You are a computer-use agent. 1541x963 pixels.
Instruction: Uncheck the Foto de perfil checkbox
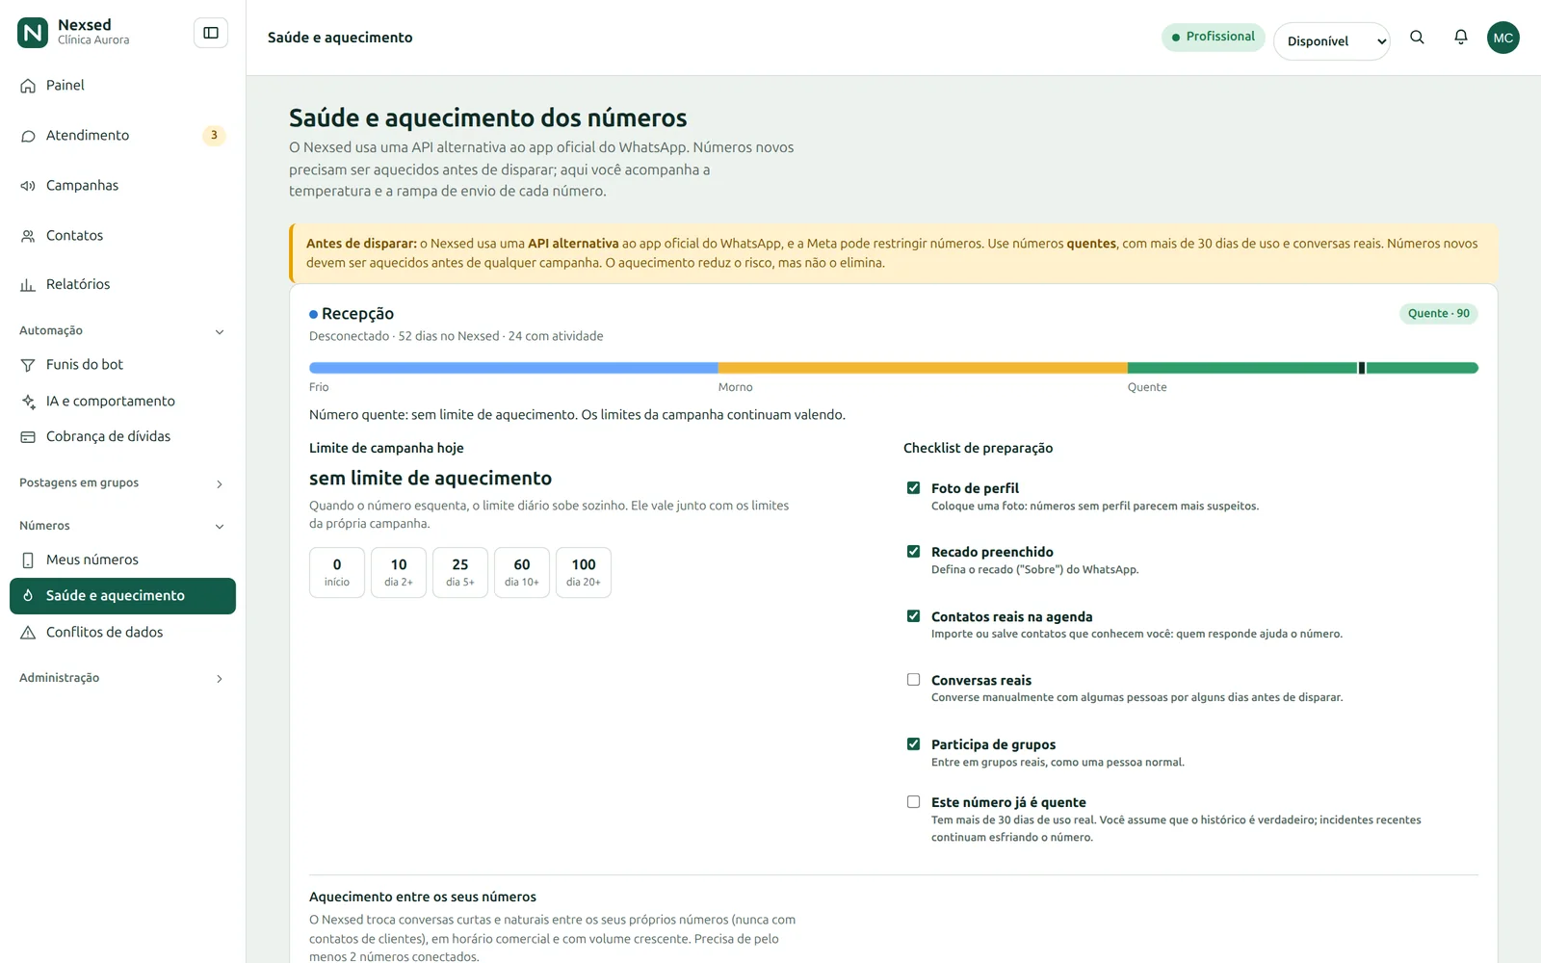click(913, 488)
